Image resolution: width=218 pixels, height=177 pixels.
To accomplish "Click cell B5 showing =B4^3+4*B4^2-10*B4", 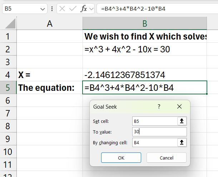I will 145,88.
